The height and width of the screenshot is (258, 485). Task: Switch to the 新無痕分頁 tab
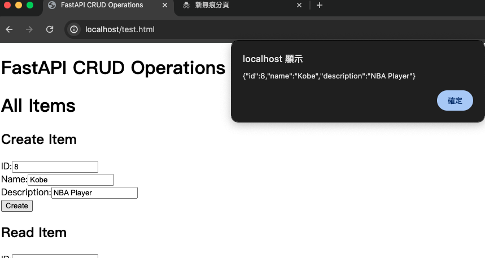pyautogui.click(x=237, y=6)
